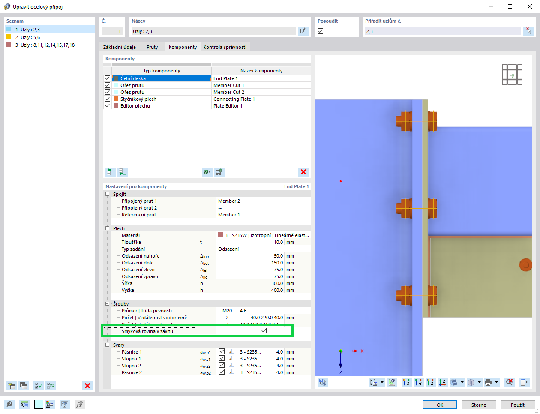Click the reset selection magnifier icon with red X
Screen dimensions: 540x414
[x=509, y=382]
